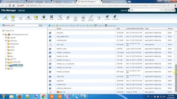Screen dimensions: 177x99
Task: Select the Rename tool
Action: [60, 18]
